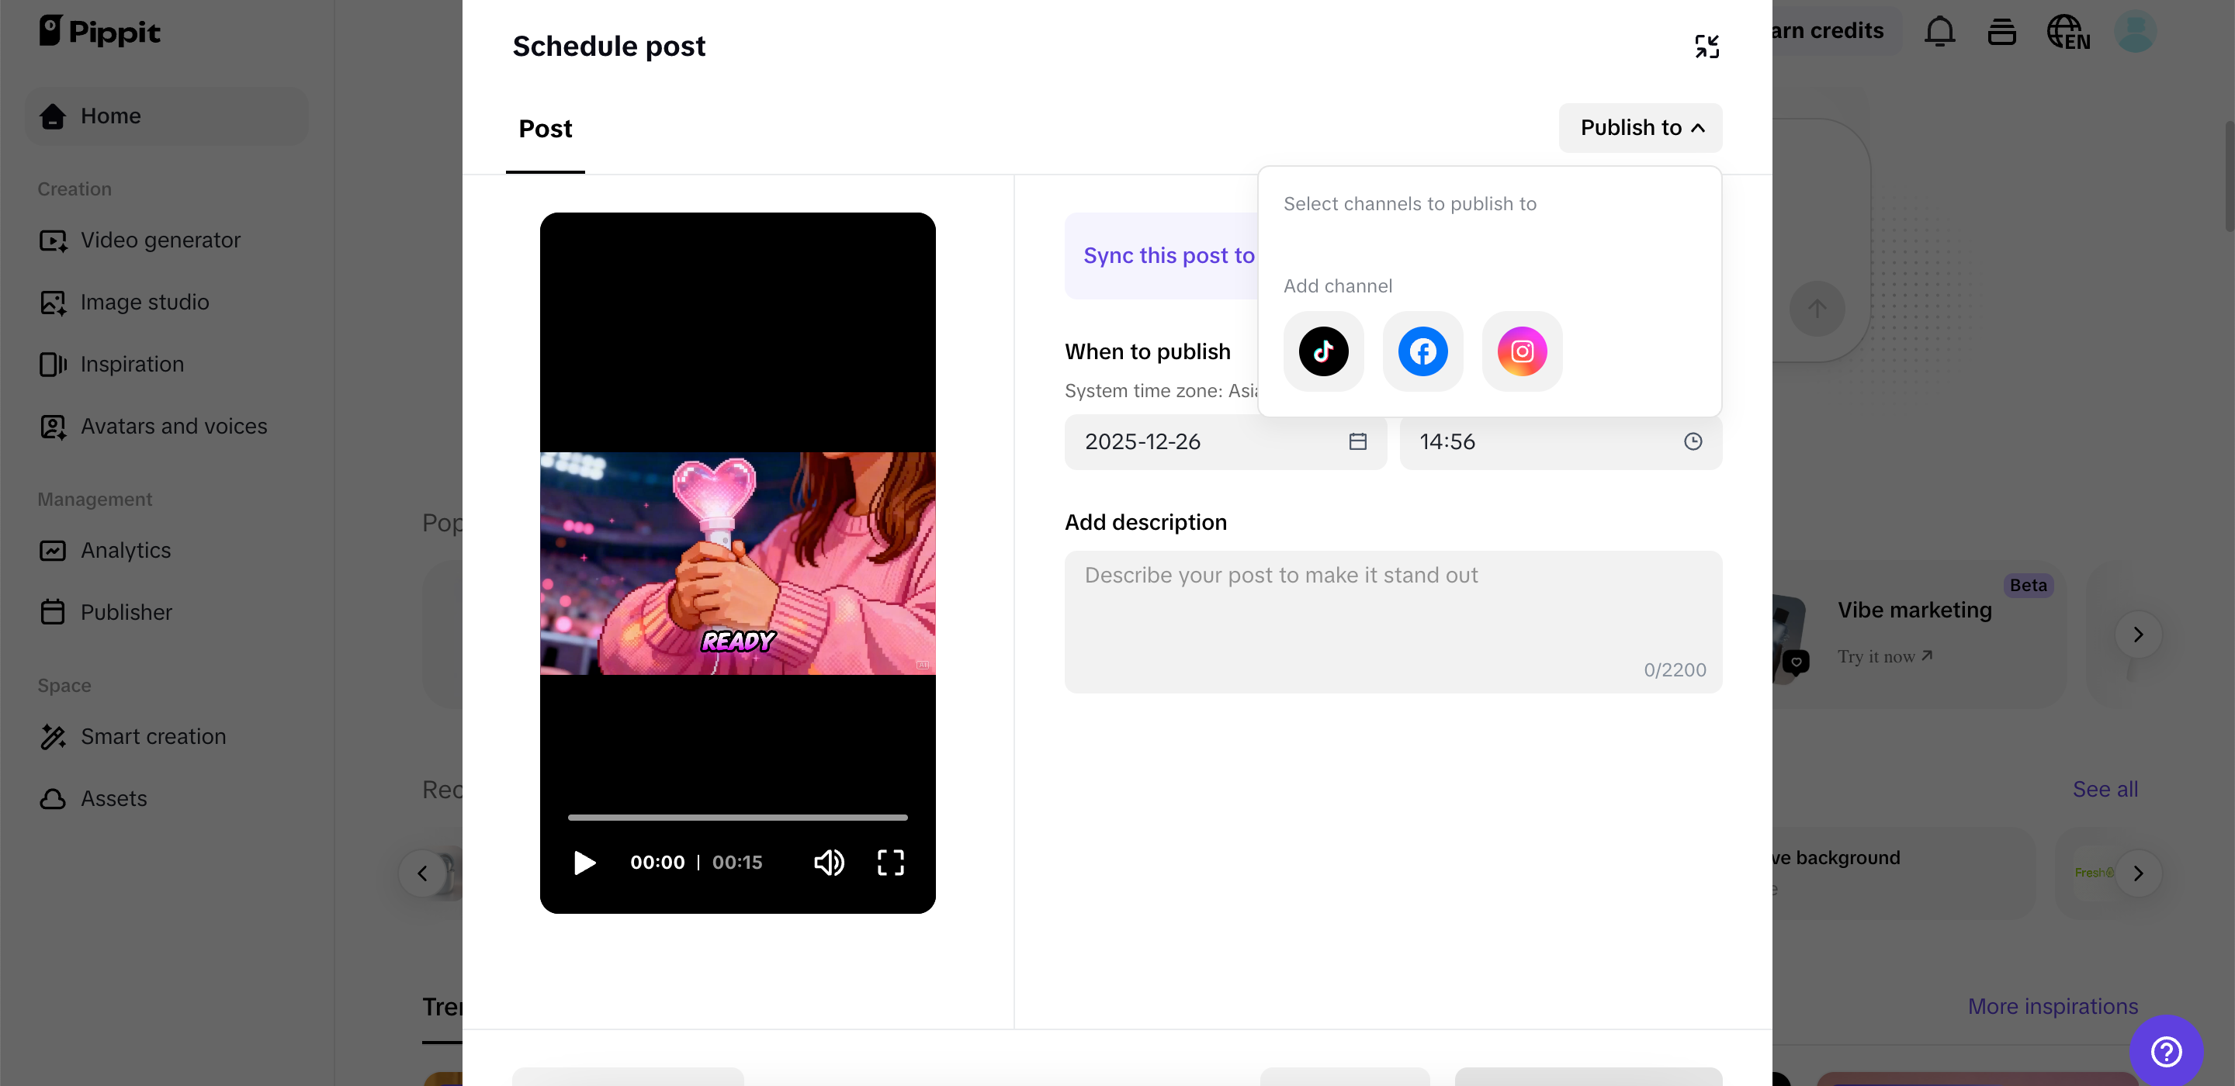2235x1086 pixels.
Task: Enter fullscreen on video preview
Action: pyautogui.click(x=890, y=863)
